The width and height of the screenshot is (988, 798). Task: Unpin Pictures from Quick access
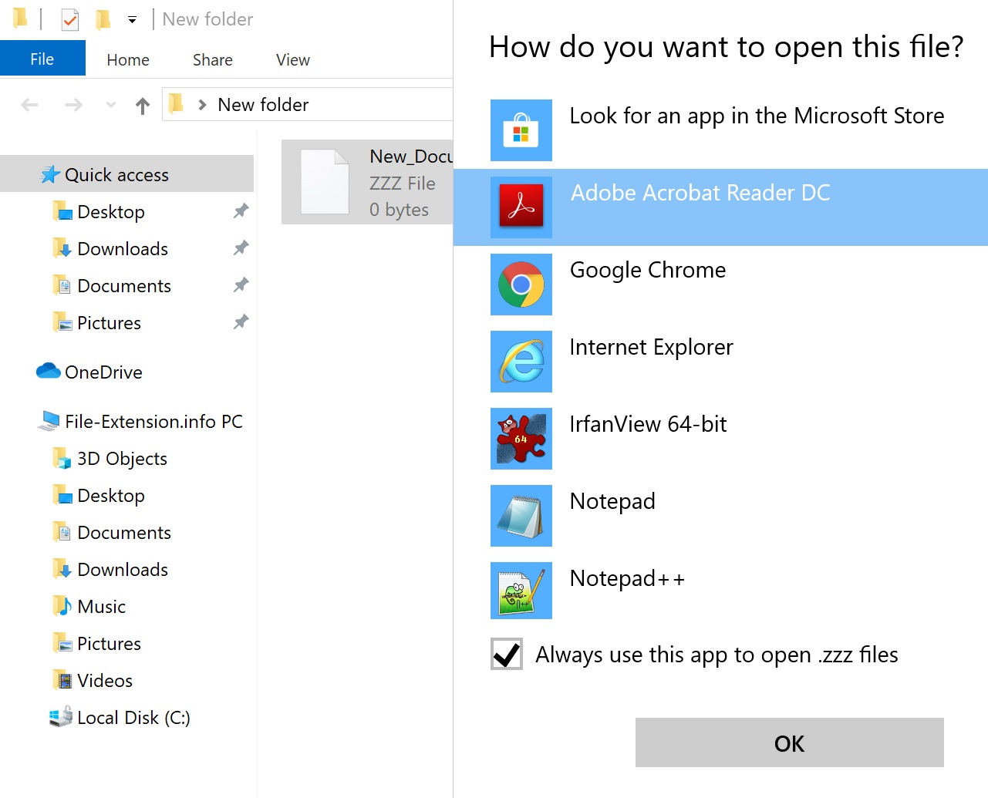(x=241, y=322)
